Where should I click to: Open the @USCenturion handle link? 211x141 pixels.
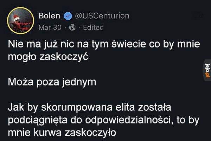coord(102,16)
